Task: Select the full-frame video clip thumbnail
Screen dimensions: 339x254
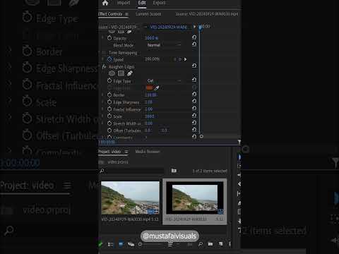Action: click(x=130, y=198)
